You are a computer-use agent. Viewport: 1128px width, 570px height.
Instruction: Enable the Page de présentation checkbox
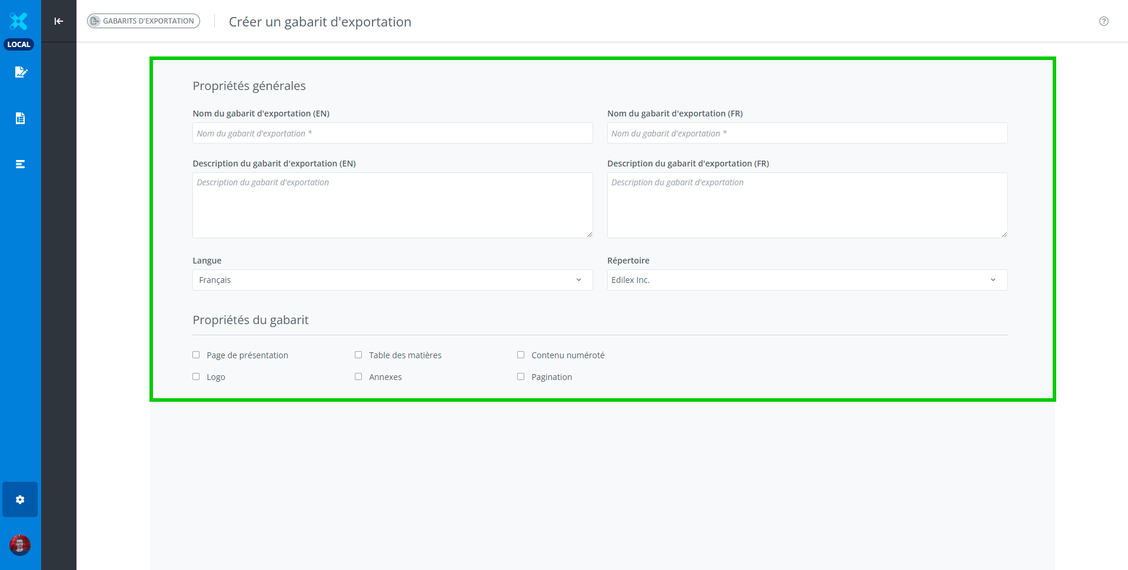pyautogui.click(x=196, y=355)
